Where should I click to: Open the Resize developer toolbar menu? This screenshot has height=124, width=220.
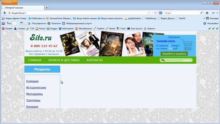tap(111, 29)
